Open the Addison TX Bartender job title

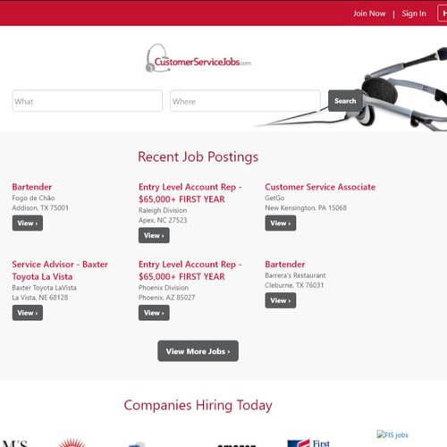pyautogui.click(x=32, y=187)
